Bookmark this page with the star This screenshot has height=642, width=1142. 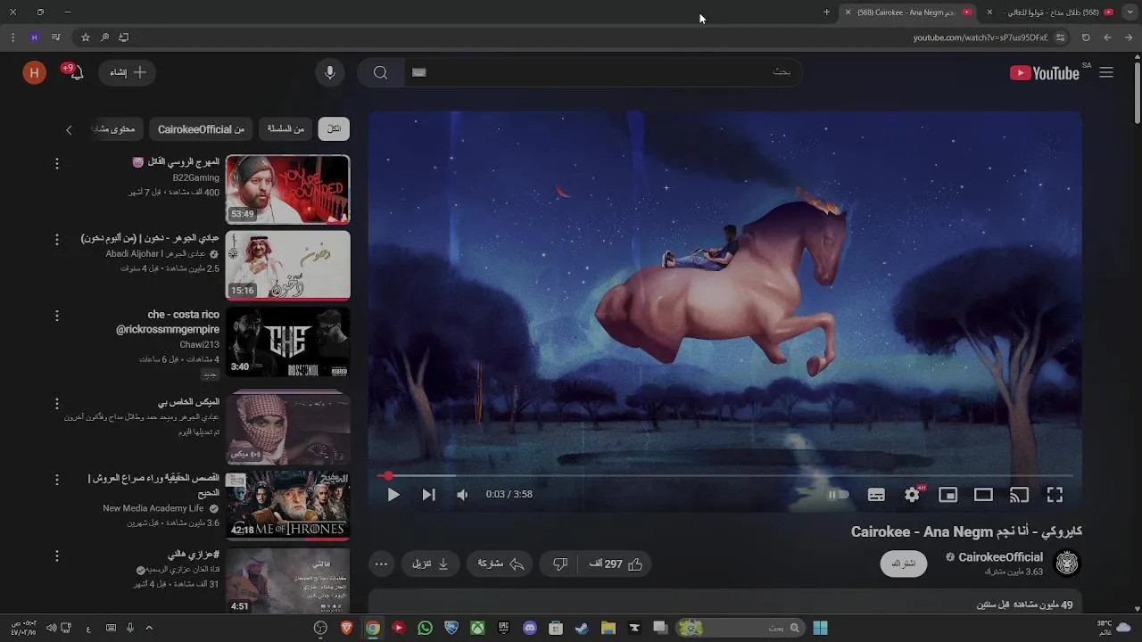pos(85,37)
